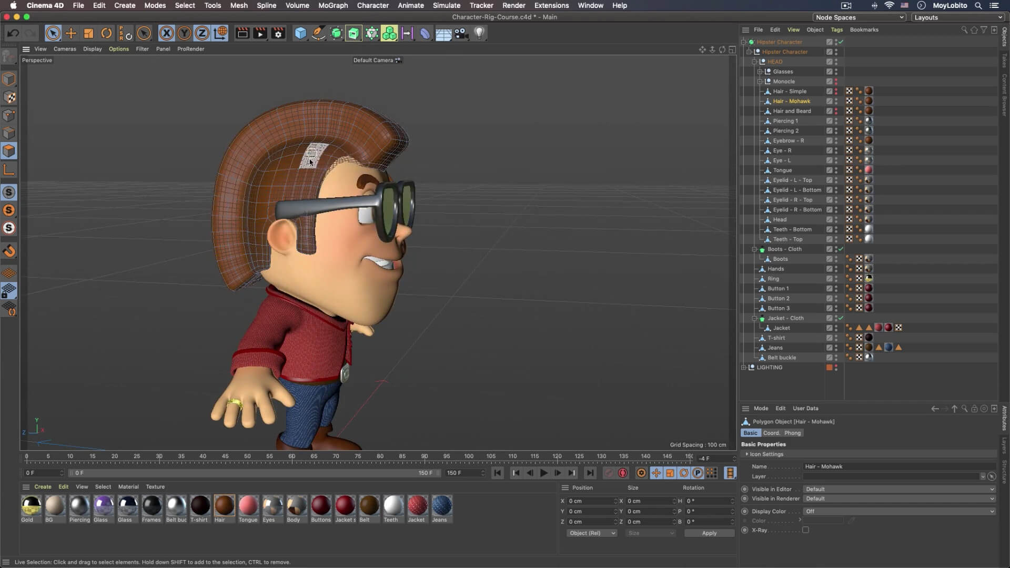Select the Live Selection tool

click(x=53, y=33)
